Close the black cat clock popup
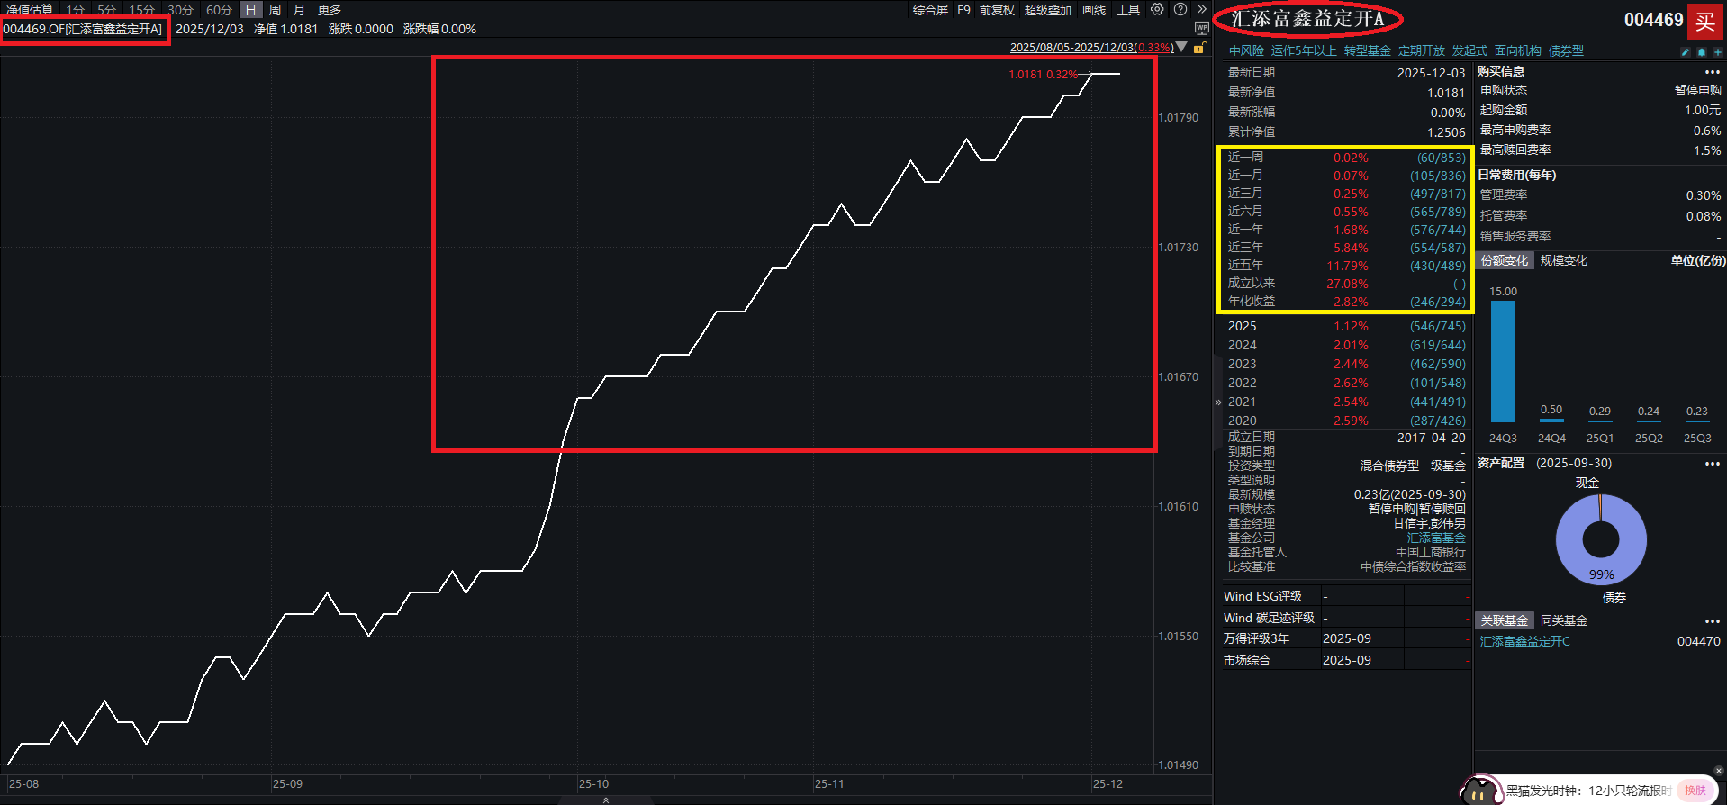Viewport: 1727px width, 805px height. [1719, 771]
